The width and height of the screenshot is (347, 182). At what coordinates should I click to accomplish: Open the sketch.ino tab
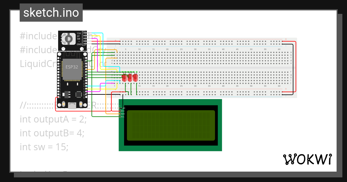coord(51,12)
